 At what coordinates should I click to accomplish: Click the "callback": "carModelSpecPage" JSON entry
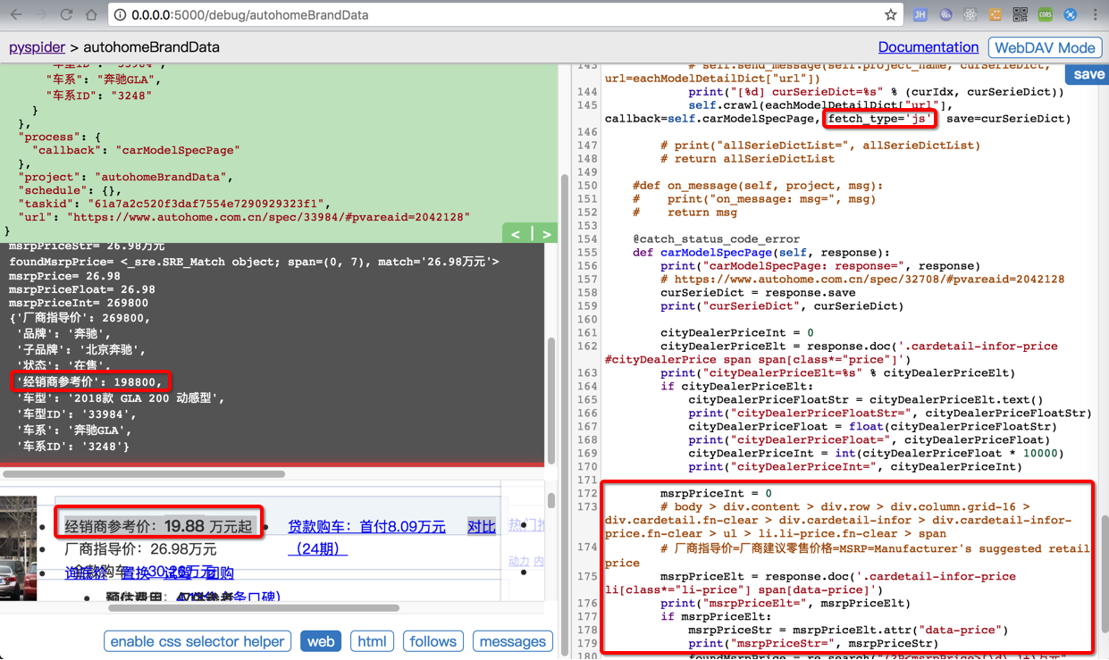(137, 150)
